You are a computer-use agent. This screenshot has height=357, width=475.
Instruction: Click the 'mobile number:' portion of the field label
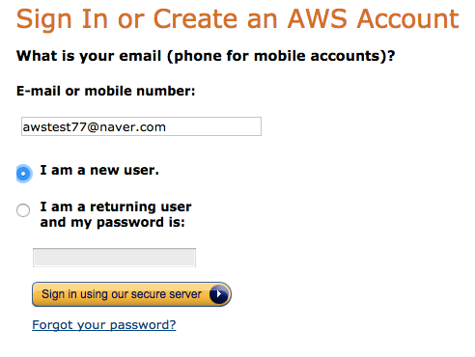pyautogui.click(x=140, y=91)
